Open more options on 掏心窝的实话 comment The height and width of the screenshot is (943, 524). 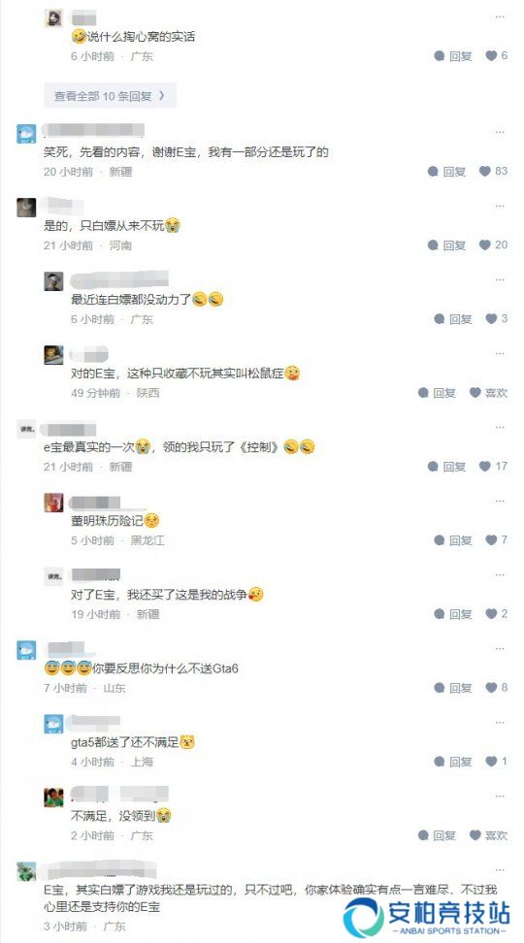[500, 16]
